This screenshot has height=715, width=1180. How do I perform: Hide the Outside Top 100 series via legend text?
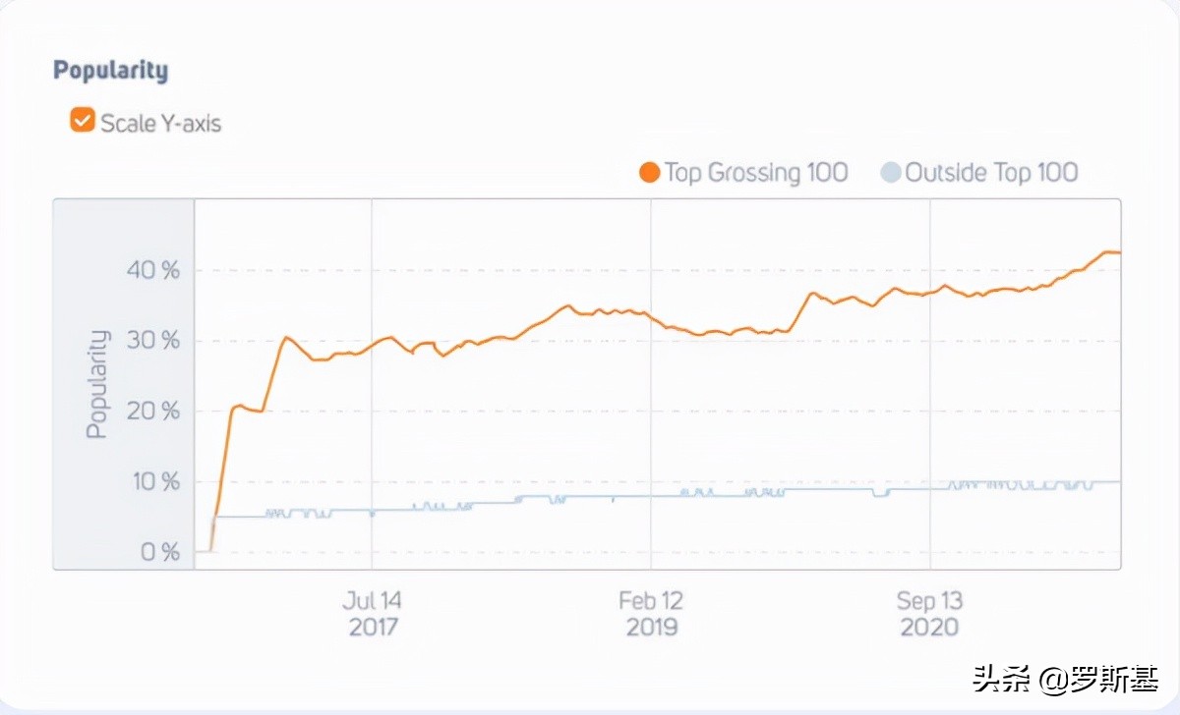coord(991,173)
